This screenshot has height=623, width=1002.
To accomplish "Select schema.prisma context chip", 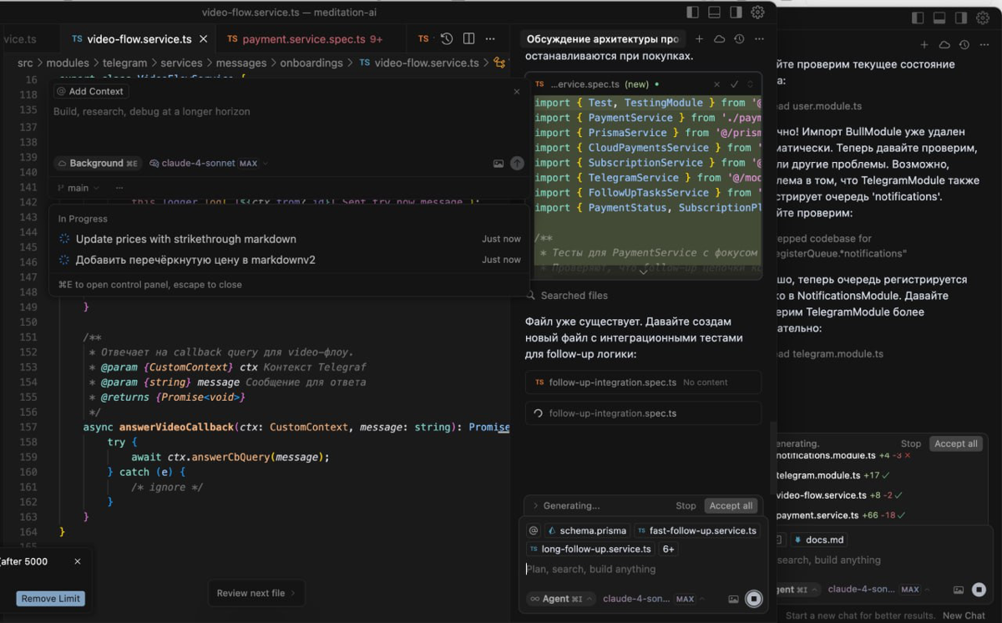I will 586,530.
